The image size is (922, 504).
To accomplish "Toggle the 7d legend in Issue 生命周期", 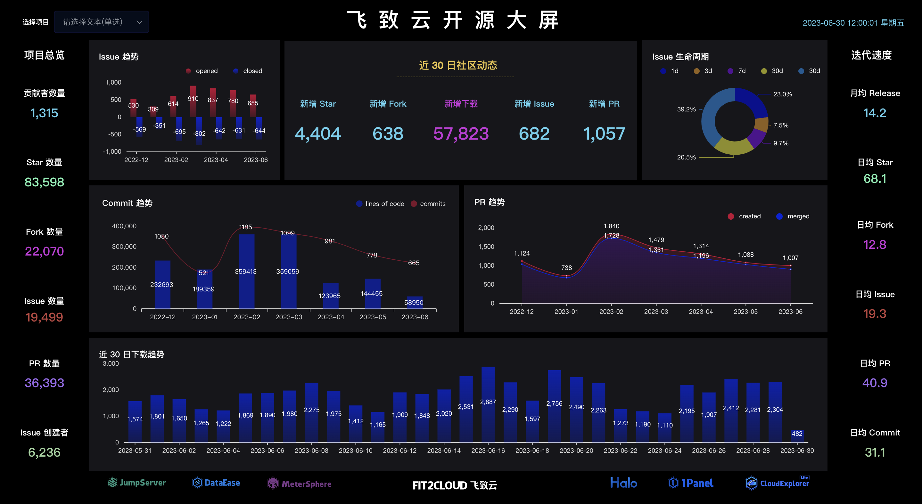I will click(x=737, y=71).
